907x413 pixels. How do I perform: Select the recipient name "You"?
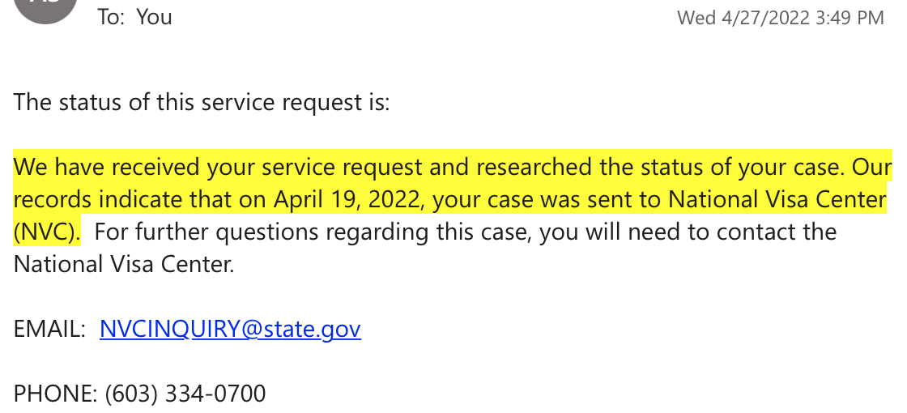click(154, 17)
